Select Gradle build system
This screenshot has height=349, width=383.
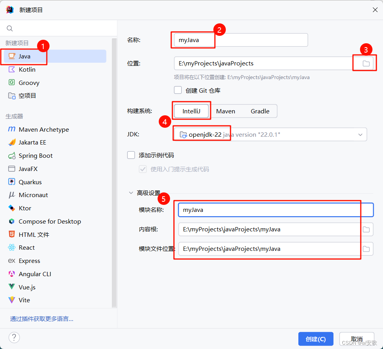coord(260,111)
